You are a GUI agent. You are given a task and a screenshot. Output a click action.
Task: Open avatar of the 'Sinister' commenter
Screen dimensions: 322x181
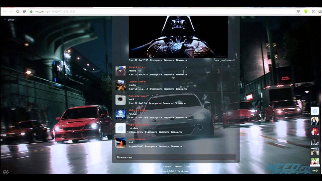[x=120, y=85]
